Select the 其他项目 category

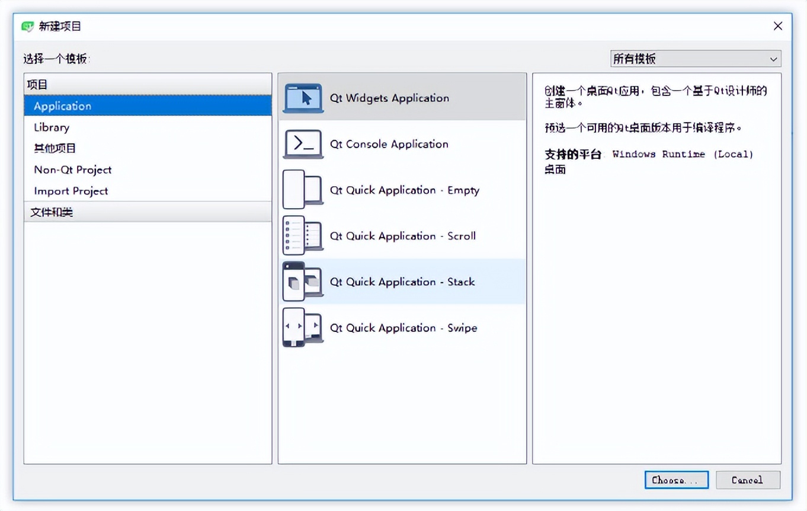coord(55,148)
